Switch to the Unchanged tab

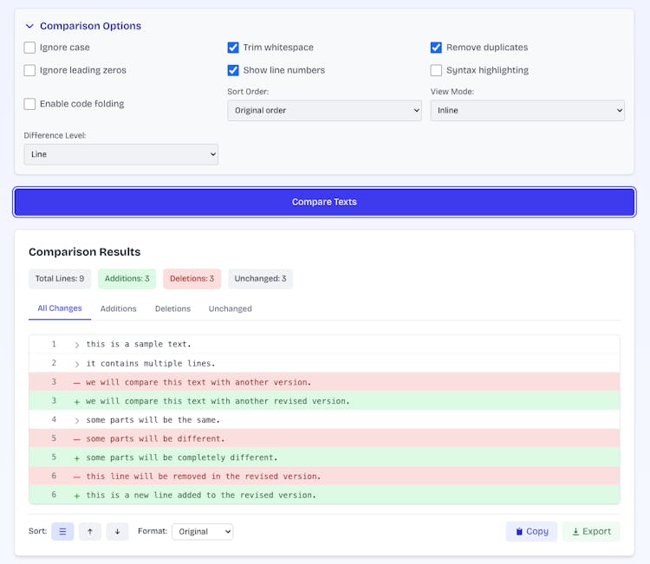[x=230, y=309]
